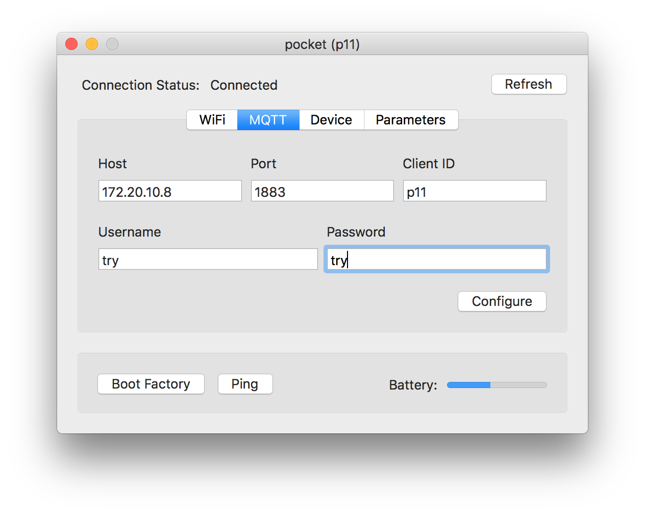Switch to the WiFi tab
The width and height of the screenshot is (645, 515).
point(212,120)
